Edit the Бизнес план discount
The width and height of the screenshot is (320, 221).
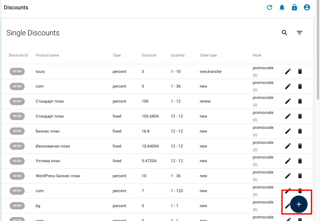point(288,131)
